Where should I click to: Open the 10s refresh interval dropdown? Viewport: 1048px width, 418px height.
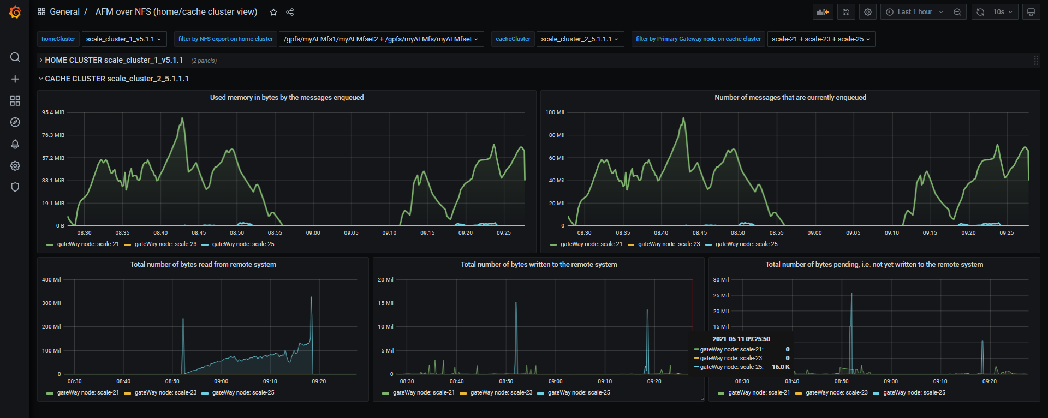click(1003, 12)
